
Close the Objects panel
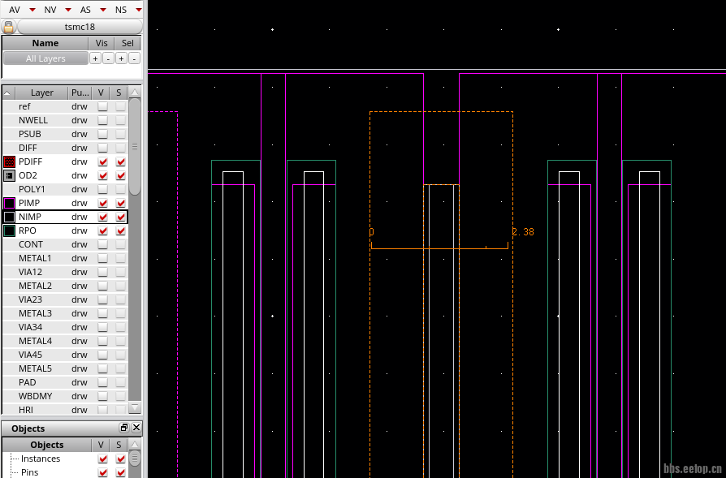136,428
